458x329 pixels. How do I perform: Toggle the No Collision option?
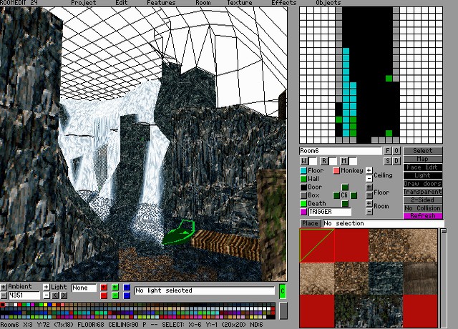423,208
